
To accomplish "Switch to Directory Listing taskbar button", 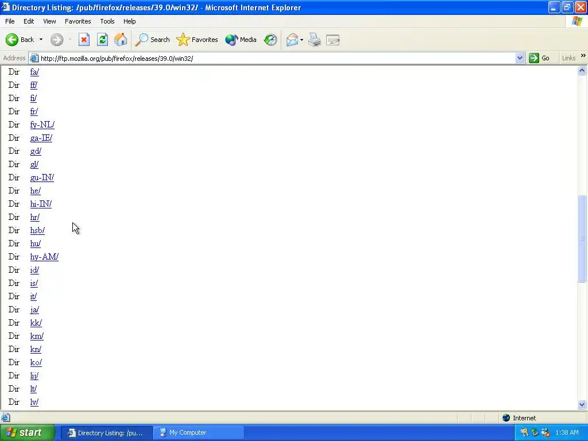I will pos(106,433).
